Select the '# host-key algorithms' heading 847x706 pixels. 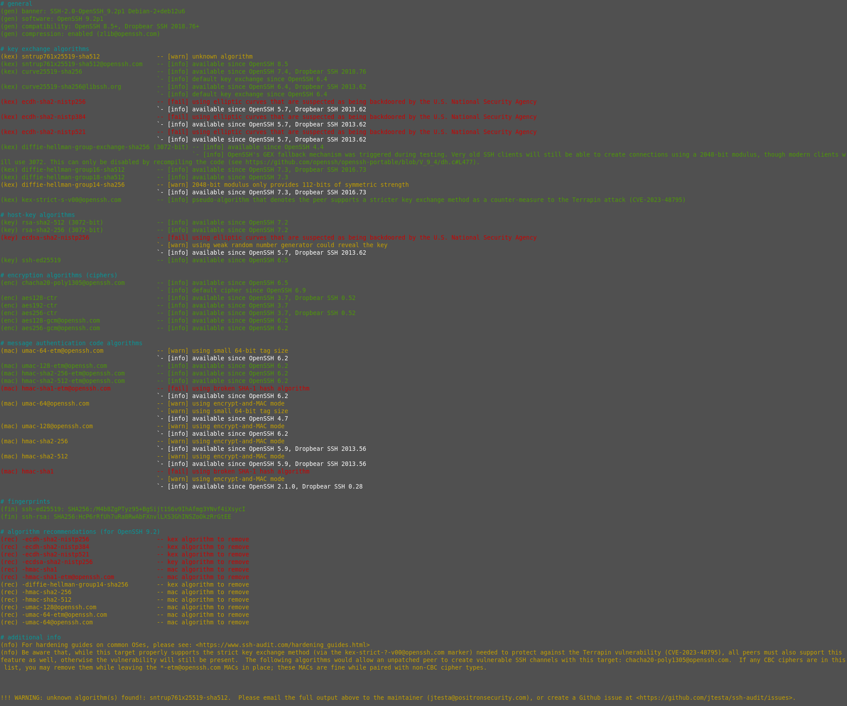click(x=38, y=215)
